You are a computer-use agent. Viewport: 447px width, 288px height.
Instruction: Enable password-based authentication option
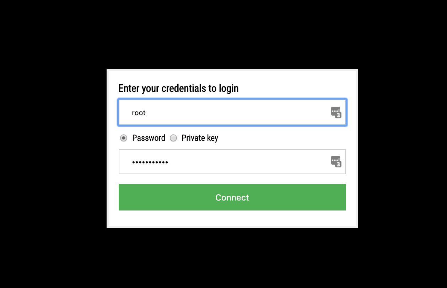point(124,138)
